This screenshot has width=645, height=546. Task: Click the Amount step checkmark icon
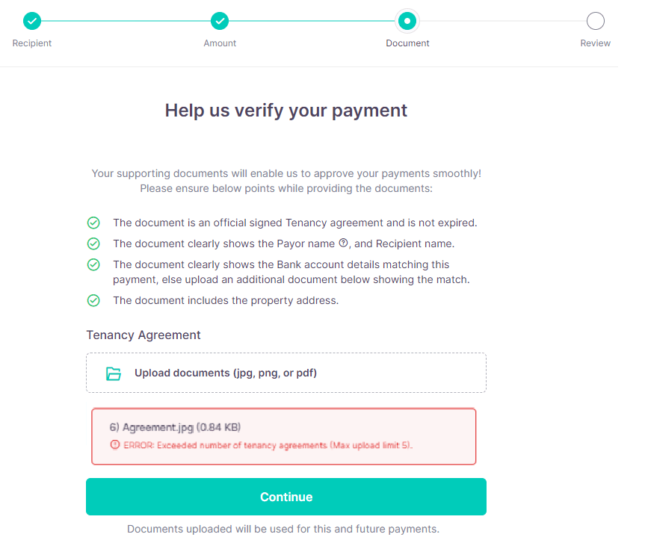pos(220,21)
